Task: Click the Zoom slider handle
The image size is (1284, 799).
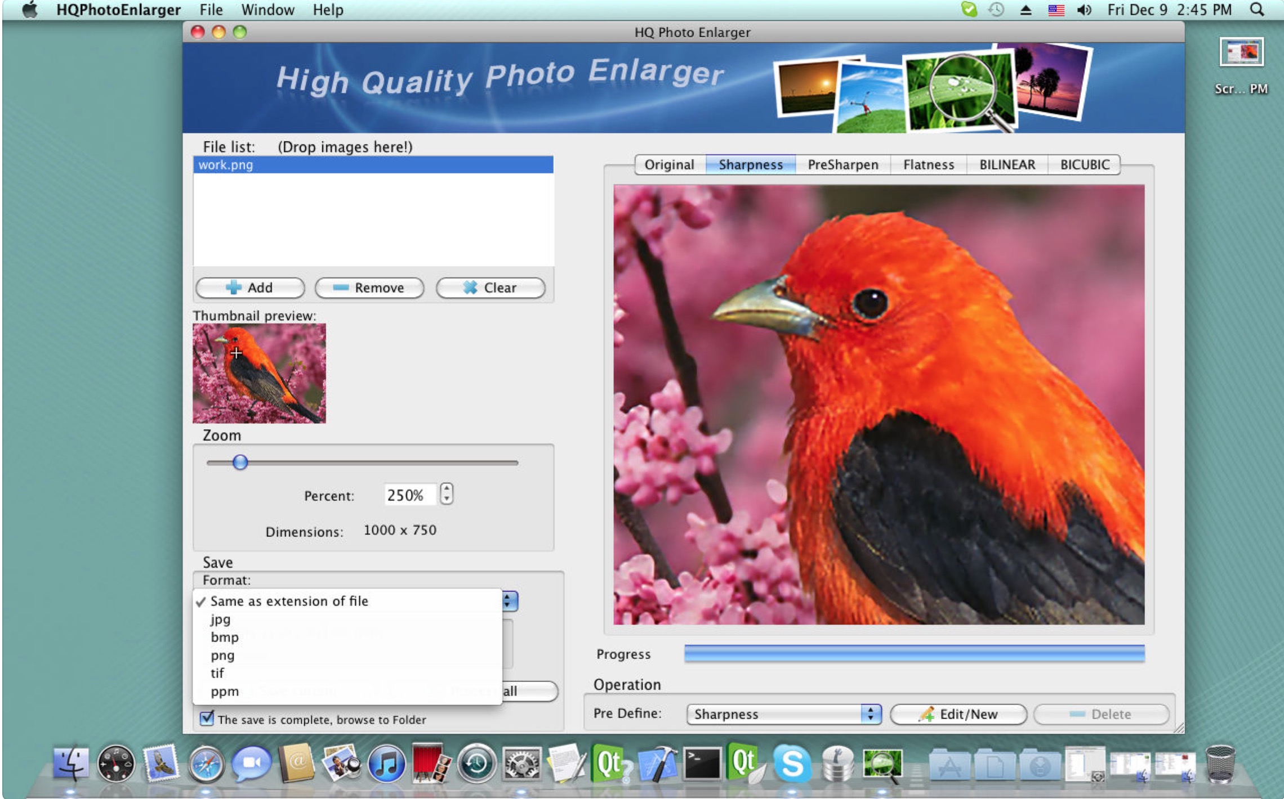Action: pos(240,463)
